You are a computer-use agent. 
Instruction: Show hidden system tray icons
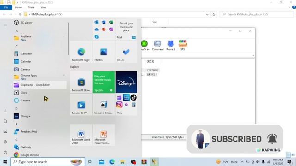[242, 162]
